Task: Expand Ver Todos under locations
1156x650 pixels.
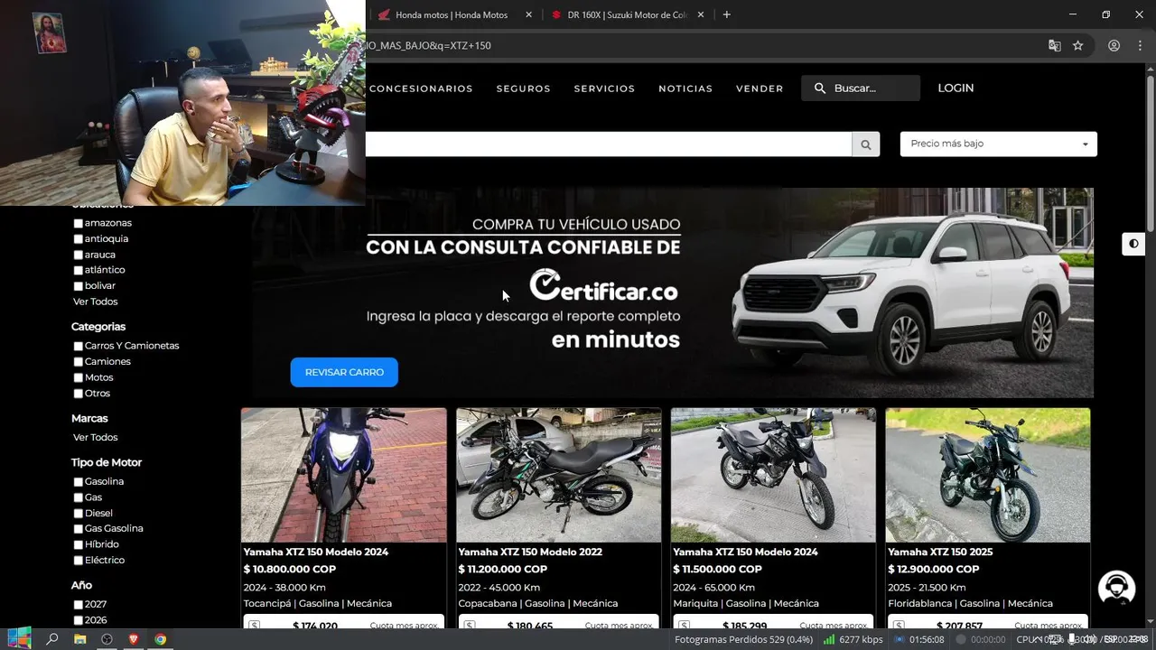Action: tap(95, 302)
